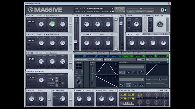Switch to the GLOBAL tab
Screen dimensions: 195x109
[139, 53]
